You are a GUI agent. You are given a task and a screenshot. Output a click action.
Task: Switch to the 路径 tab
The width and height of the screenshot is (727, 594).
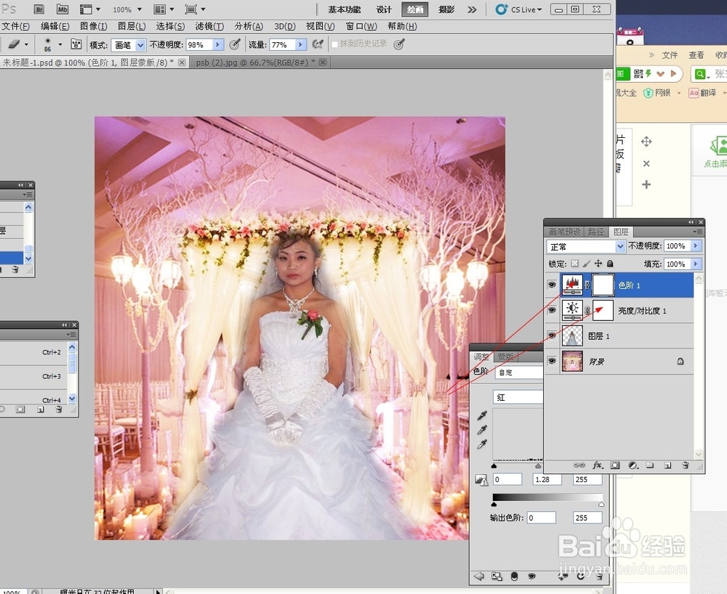(596, 232)
